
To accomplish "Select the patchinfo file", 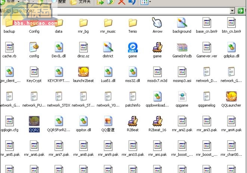I will 133,100.
